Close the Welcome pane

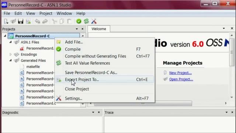[x=232, y=28]
